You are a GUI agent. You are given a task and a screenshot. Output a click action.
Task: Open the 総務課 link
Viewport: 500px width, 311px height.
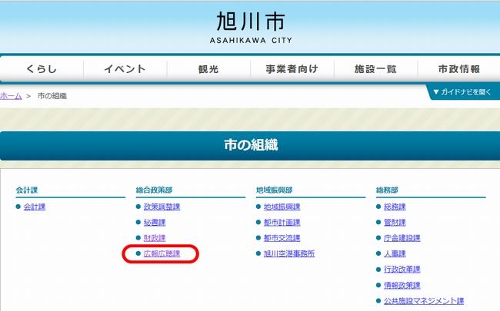point(395,207)
